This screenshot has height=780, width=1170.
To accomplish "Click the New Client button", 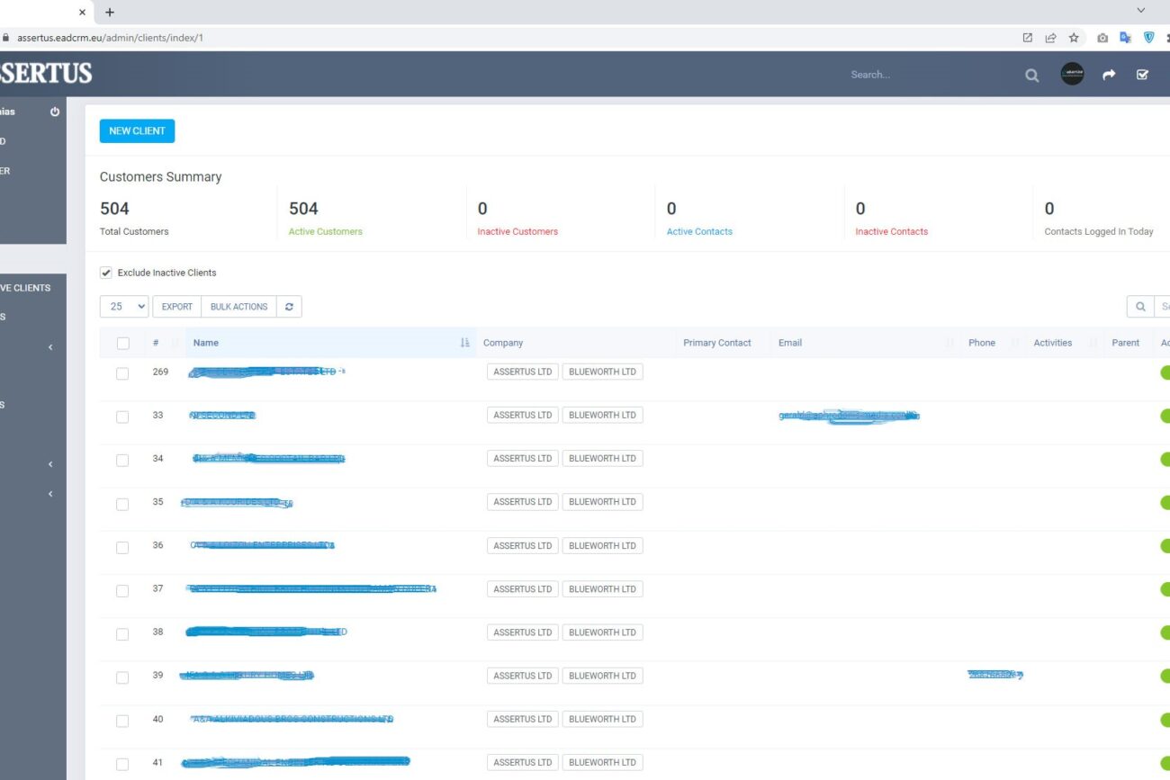I will (137, 131).
